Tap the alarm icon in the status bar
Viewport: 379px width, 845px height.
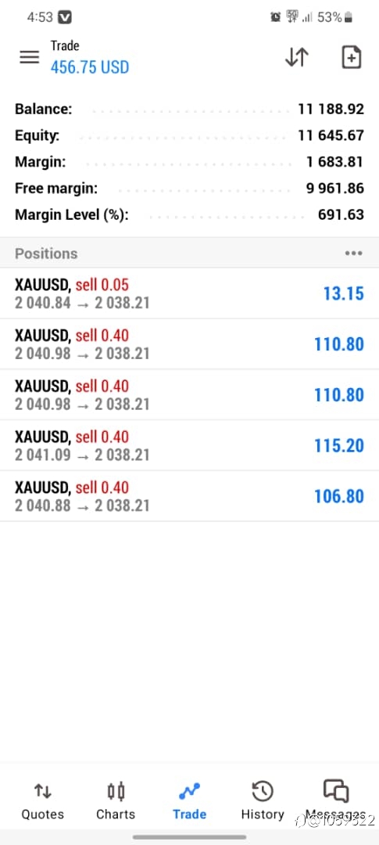[x=276, y=18]
